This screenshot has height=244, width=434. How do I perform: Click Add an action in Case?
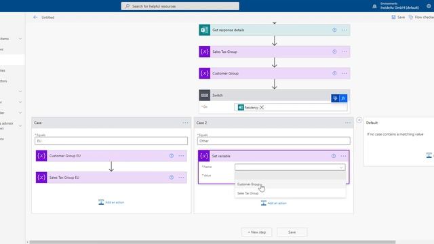click(111, 202)
